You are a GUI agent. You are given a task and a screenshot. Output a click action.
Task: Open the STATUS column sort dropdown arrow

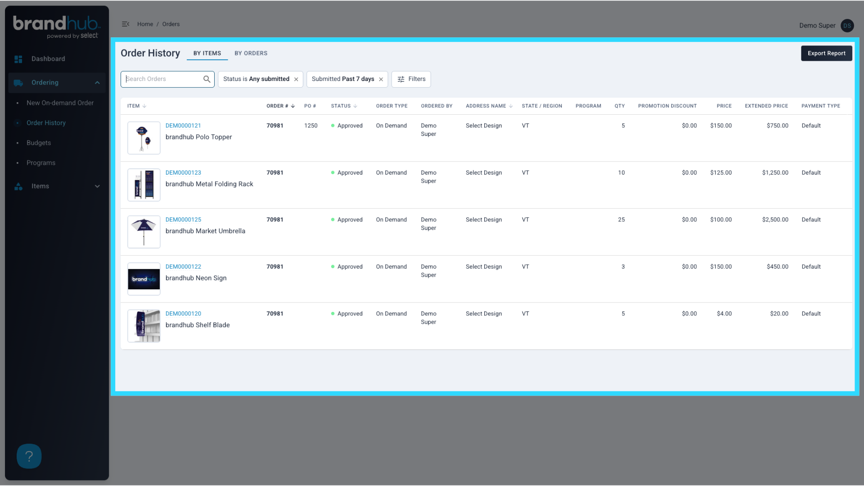(x=355, y=106)
